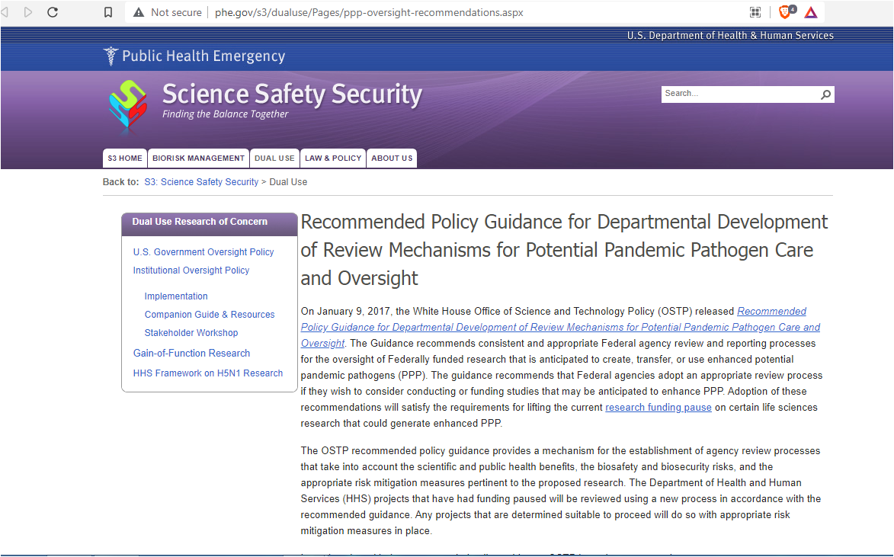Click the 'Finding the Balance Together' tagline
The width and height of the screenshot is (894, 557).
click(x=225, y=114)
